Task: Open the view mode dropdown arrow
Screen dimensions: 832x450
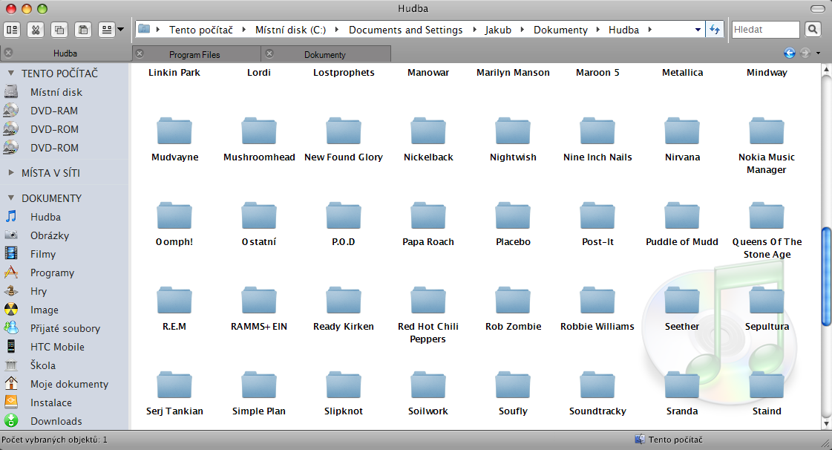Action: click(121, 30)
